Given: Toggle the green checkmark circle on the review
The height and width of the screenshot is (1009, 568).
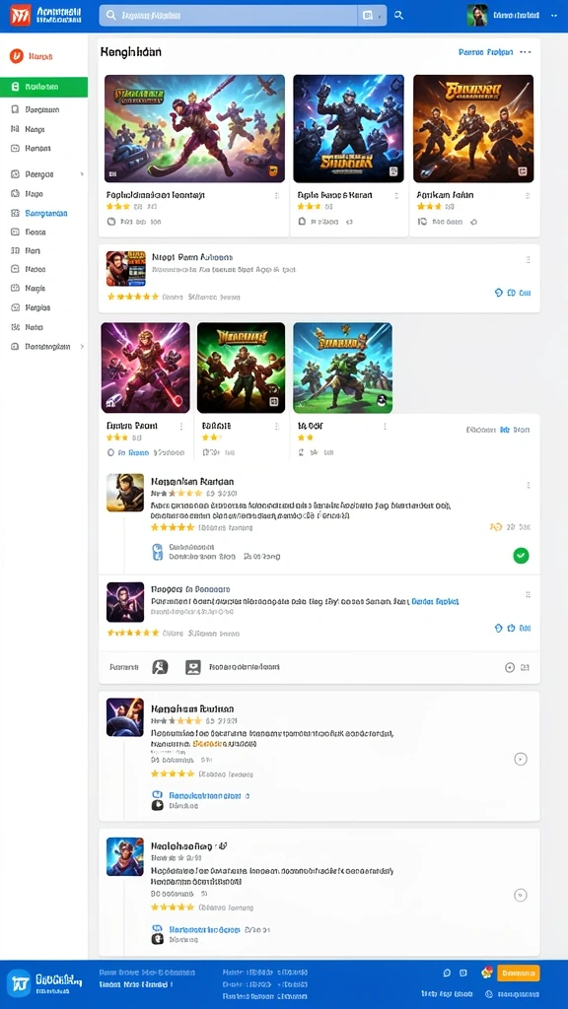Looking at the screenshot, I should click(521, 555).
